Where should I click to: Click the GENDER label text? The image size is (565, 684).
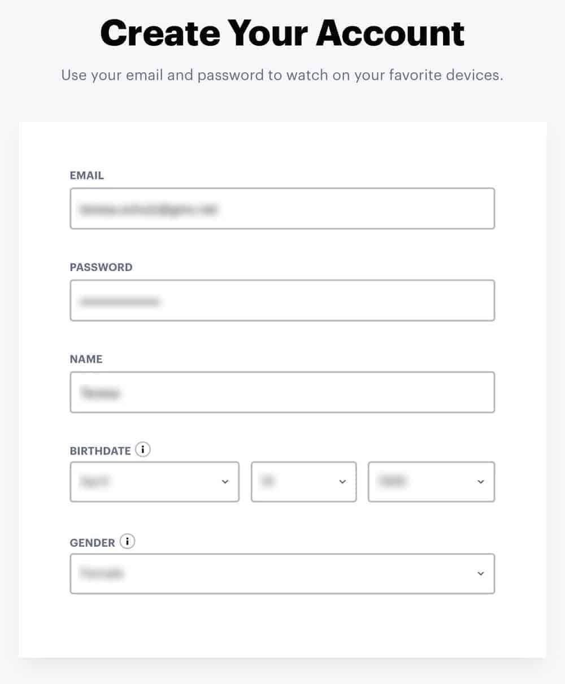(93, 543)
